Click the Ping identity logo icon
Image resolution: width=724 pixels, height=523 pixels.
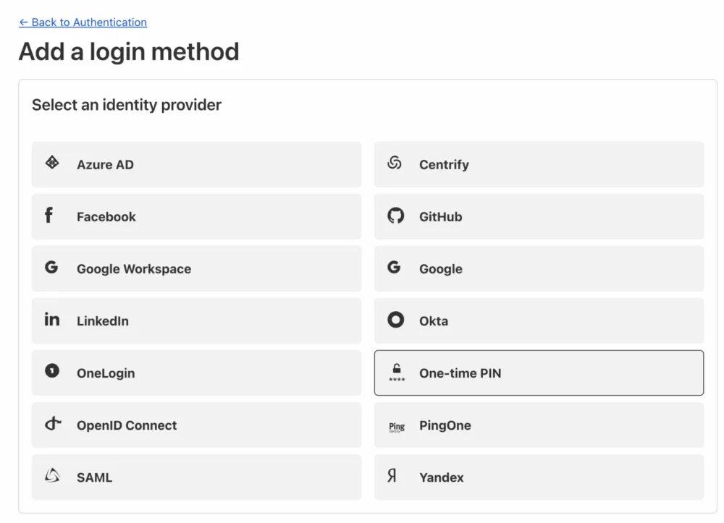click(x=397, y=427)
